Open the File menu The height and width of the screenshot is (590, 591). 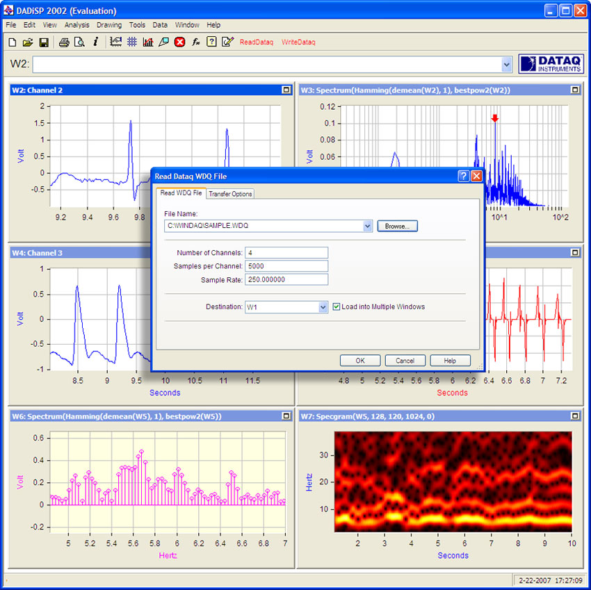coord(11,25)
